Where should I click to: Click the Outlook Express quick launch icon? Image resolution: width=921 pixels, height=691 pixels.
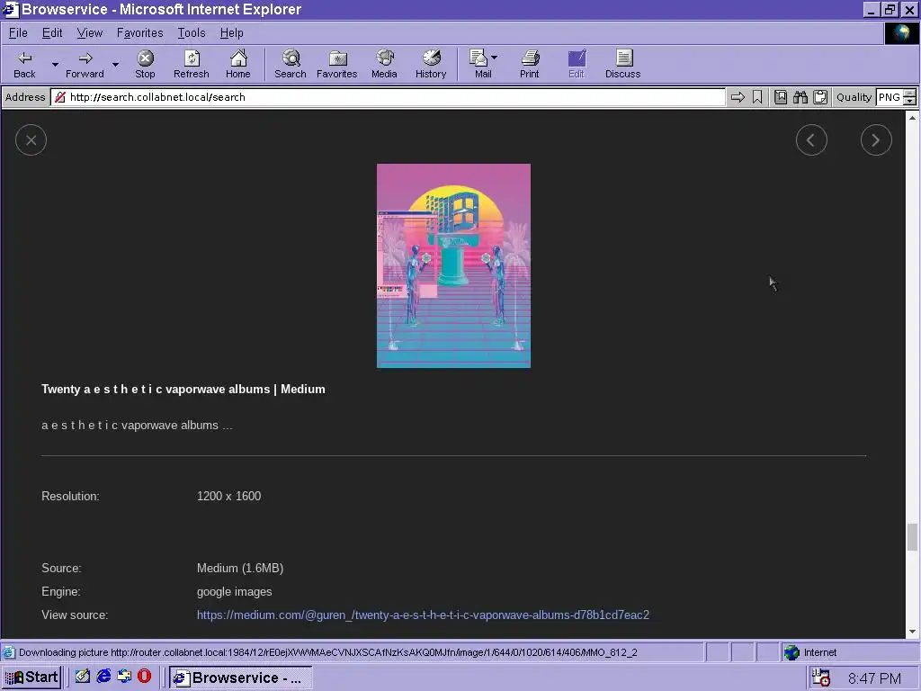(x=124, y=677)
